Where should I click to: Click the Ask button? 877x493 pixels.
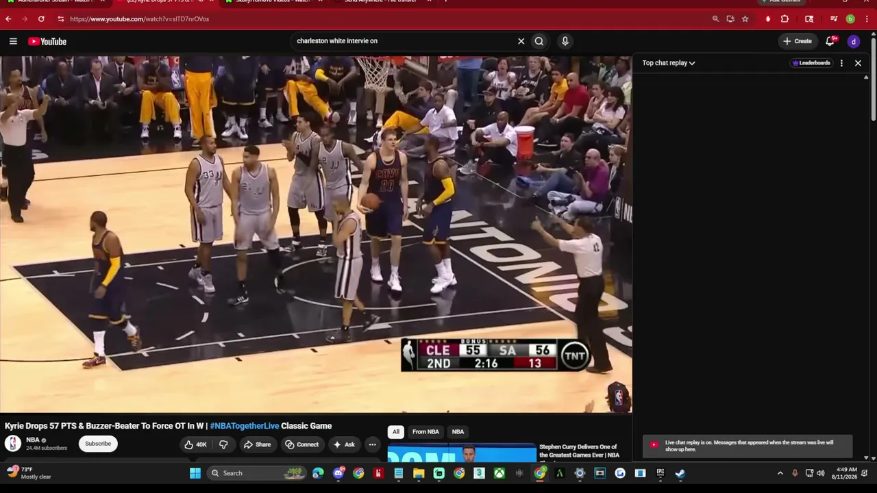(344, 444)
